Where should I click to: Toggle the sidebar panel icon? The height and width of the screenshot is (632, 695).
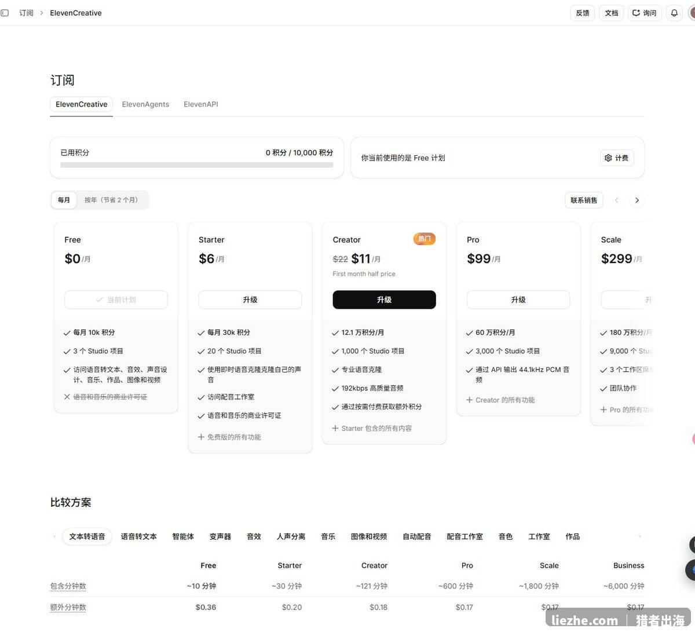[5, 13]
